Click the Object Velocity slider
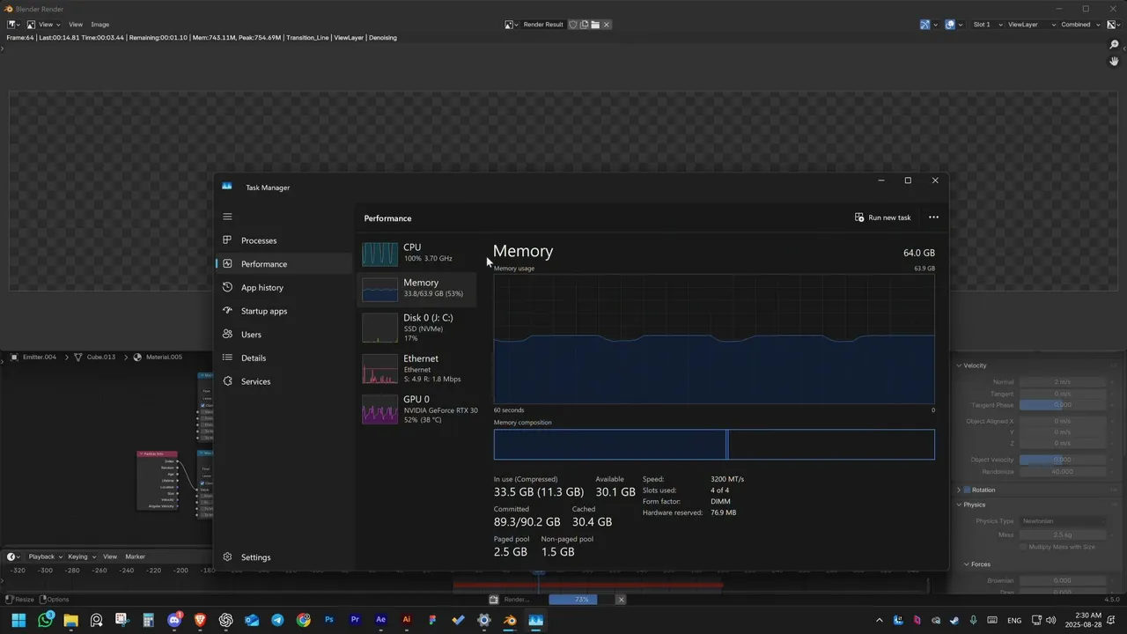Screen dimensions: 1127x634 tap(1062, 460)
